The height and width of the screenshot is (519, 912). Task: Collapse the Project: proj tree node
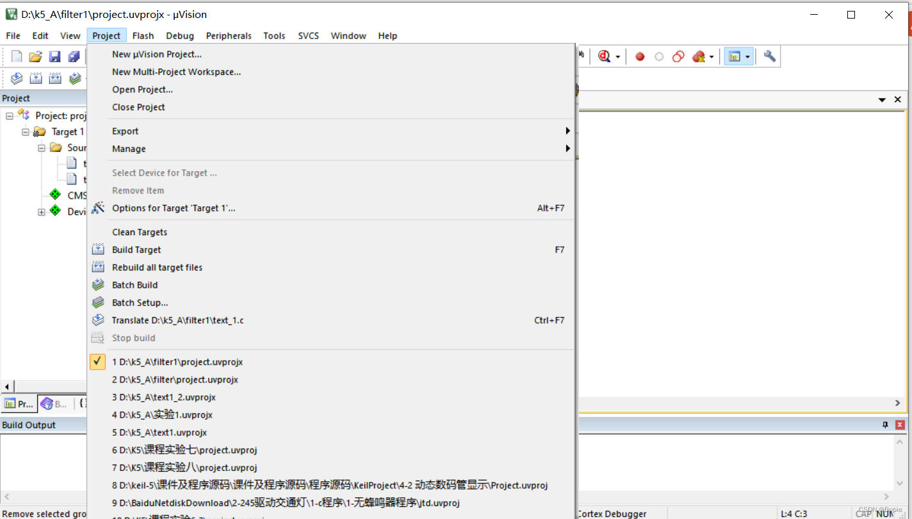(10, 116)
